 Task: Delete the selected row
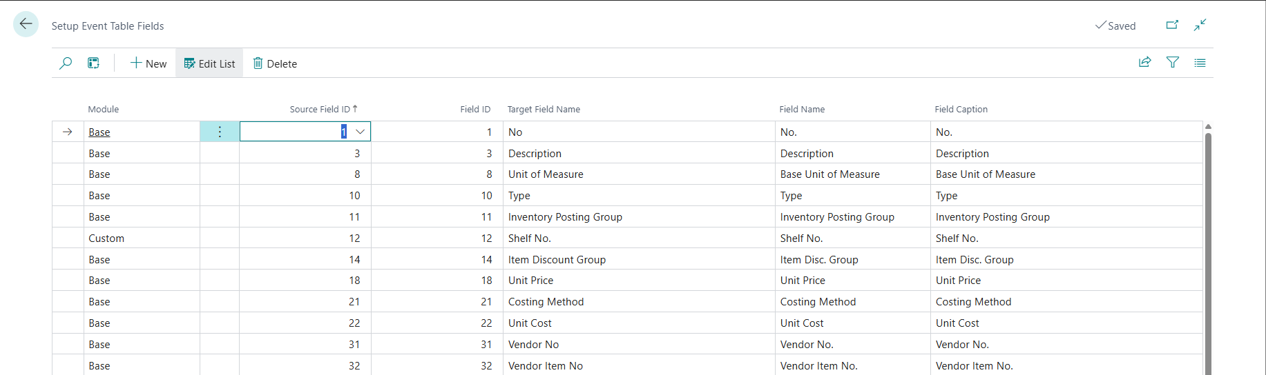pos(275,63)
